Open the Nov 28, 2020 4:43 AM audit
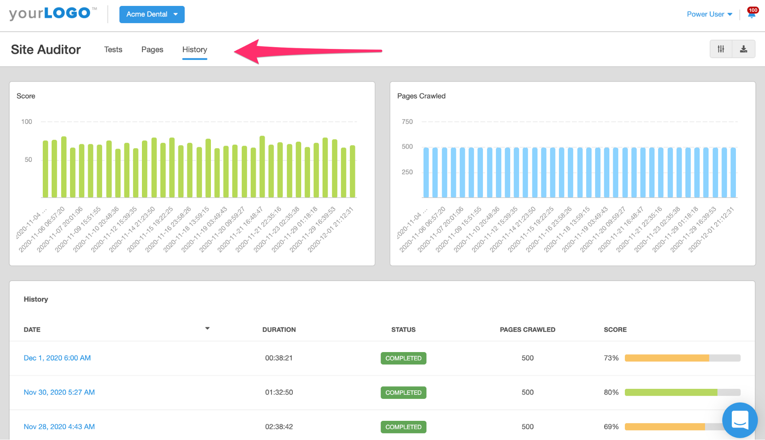 pos(59,427)
